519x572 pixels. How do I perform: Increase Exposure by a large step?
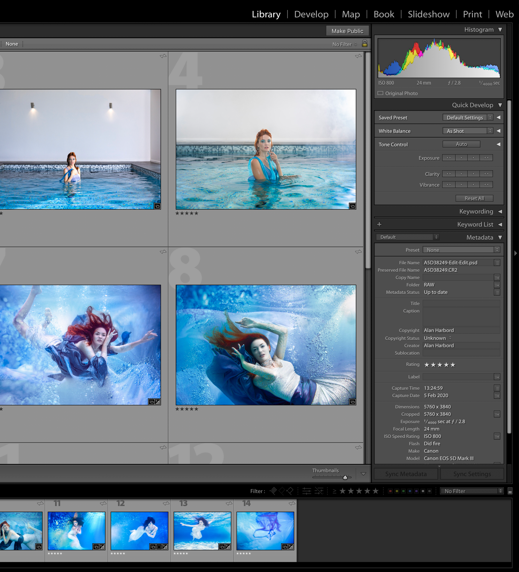486,158
